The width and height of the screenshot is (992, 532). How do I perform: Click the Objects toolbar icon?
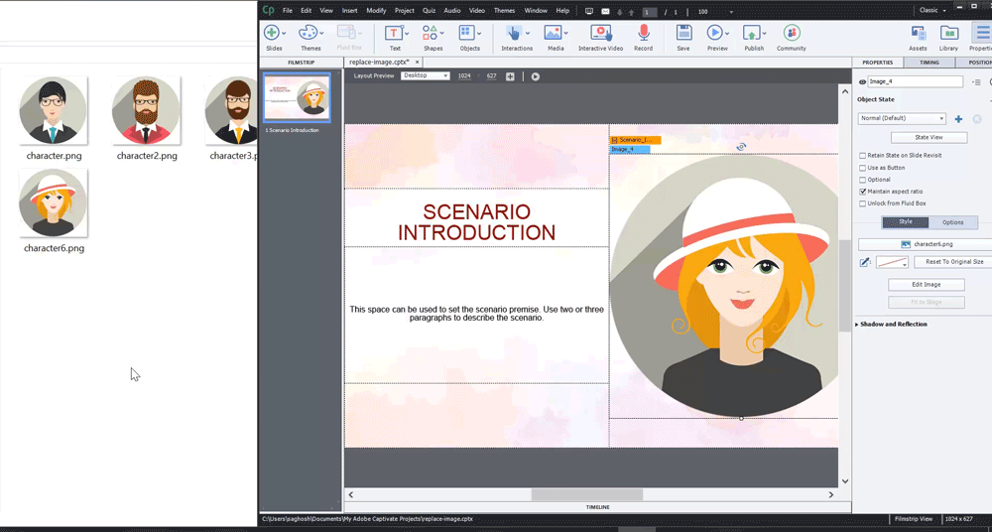[x=466, y=33]
